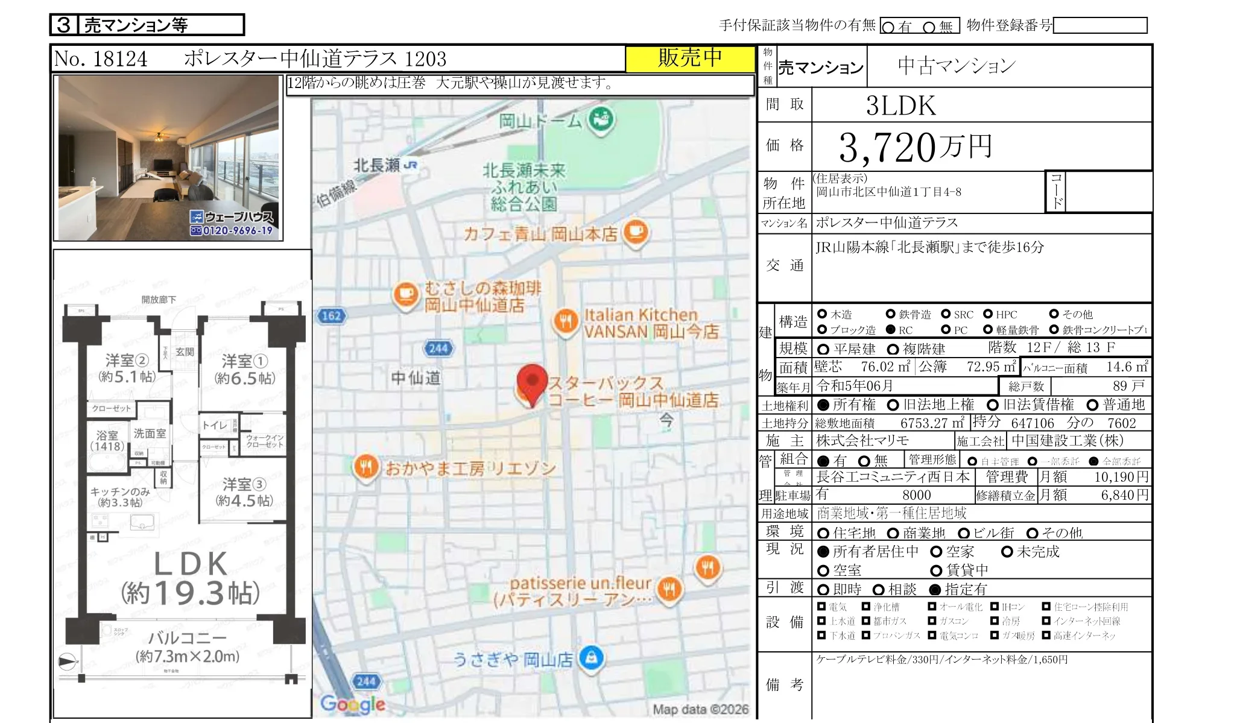Click the 物件登録番号 input box
The height and width of the screenshot is (723, 1240).
pos(1100,25)
